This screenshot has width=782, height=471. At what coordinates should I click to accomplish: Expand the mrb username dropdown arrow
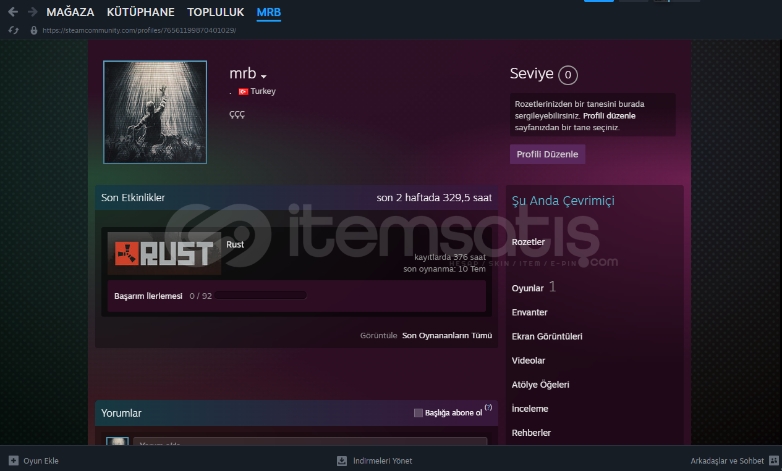263,77
